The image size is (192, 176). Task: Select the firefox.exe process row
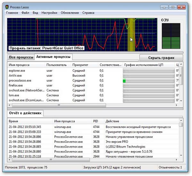click(x=16, y=85)
